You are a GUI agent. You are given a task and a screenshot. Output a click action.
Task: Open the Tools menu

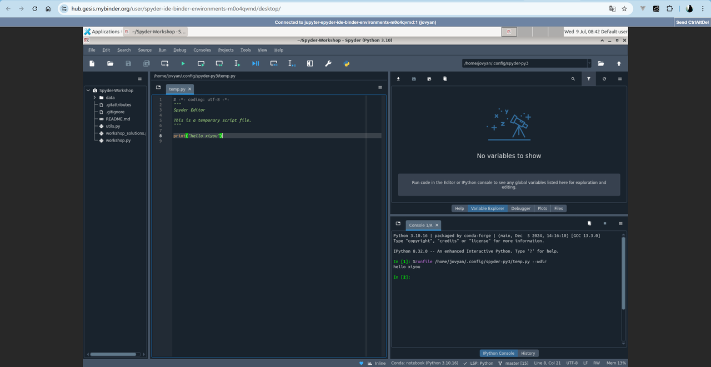tap(246, 50)
